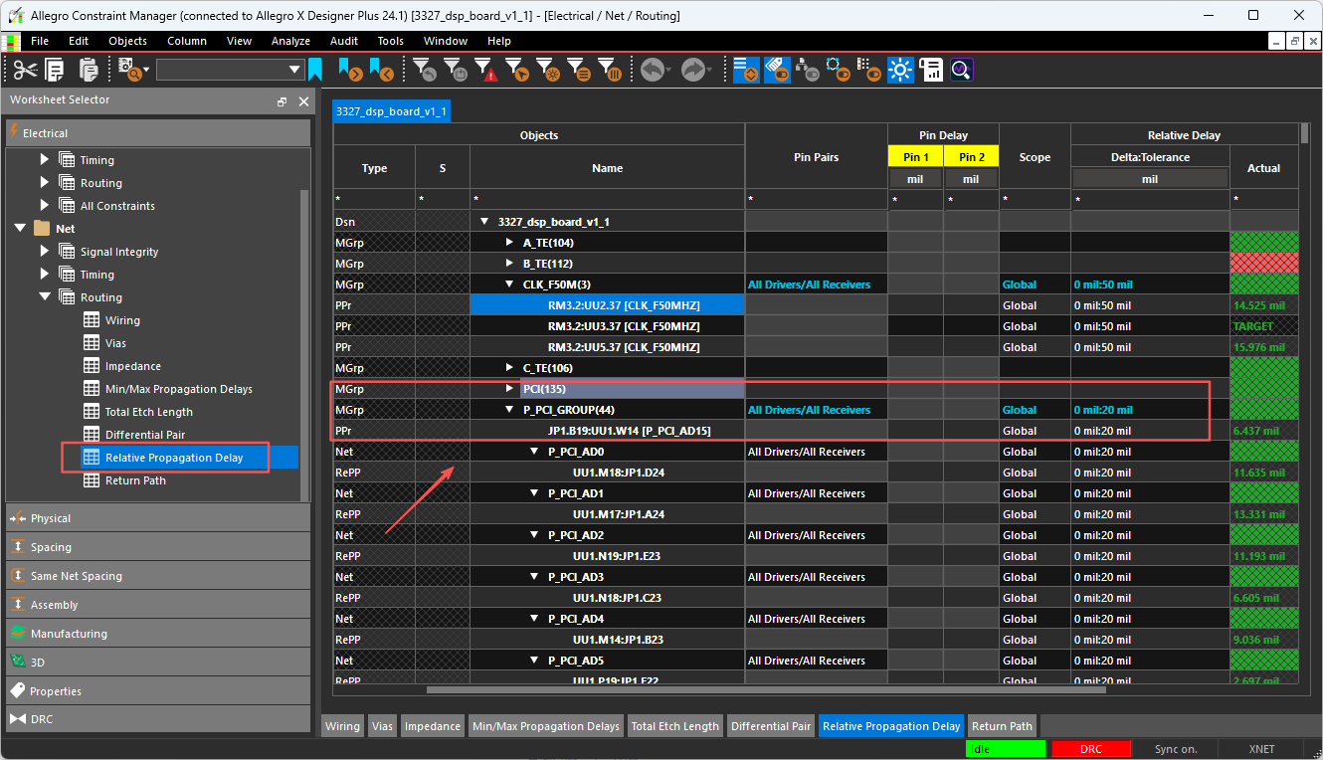The width and height of the screenshot is (1323, 760).
Task: Open the Physical worksheet section
Action: tap(51, 518)
